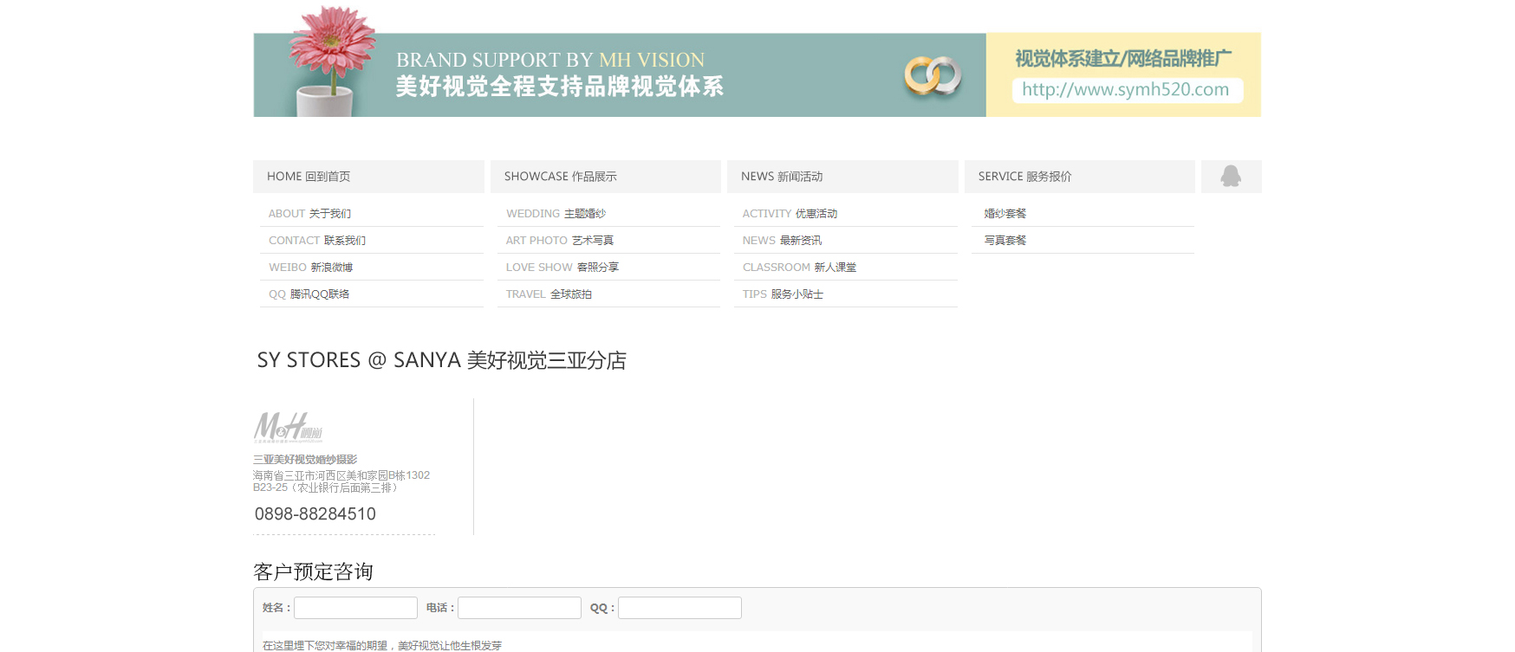Image resolution: width=1515 pixels, height=652 pixels.
Task: Click heading SY STORES @ SANYA 美好视觉三亚分店
Action: click(x=442, y=360)
